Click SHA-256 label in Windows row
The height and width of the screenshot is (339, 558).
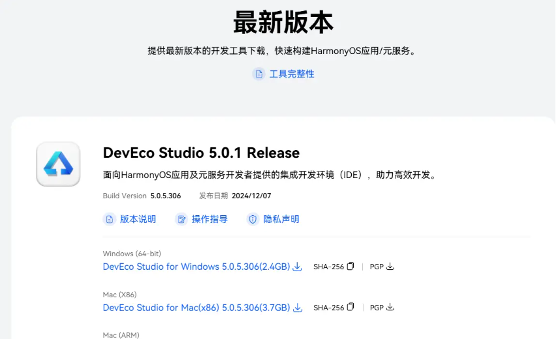(x=328, y=267)
